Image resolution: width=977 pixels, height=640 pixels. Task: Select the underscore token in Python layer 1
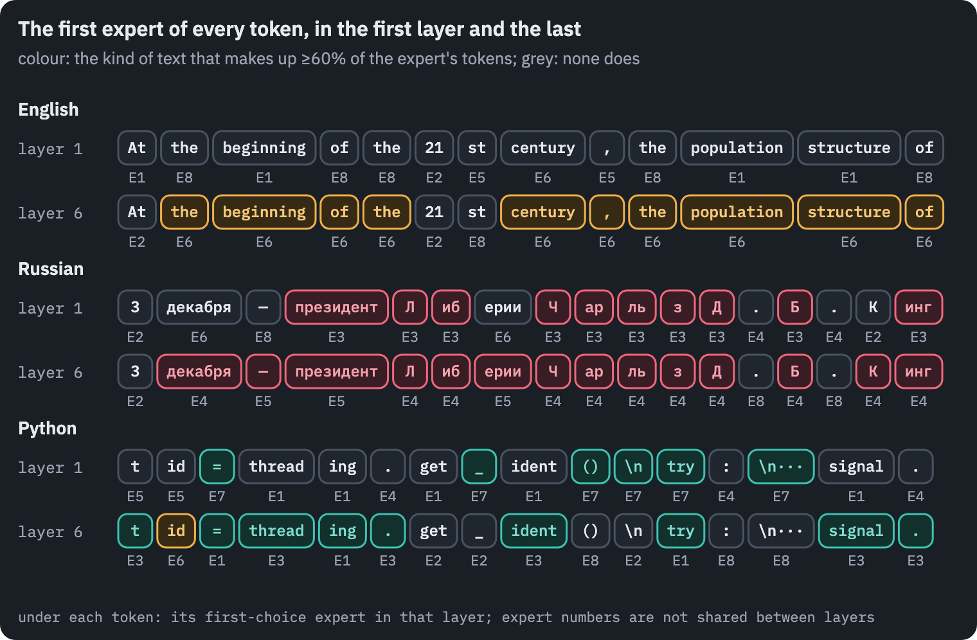point(479,467)
